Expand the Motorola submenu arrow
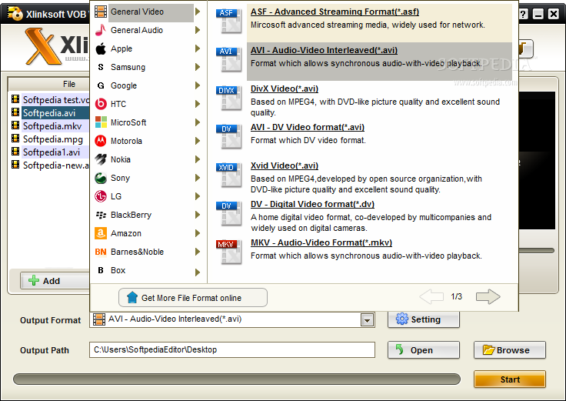This screenshot has height=401, width=566. (198, 141)
